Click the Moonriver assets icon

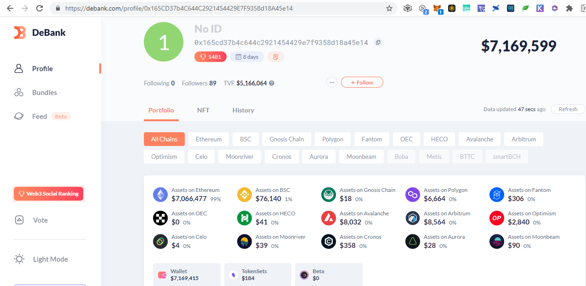click(x=245, y=241)
